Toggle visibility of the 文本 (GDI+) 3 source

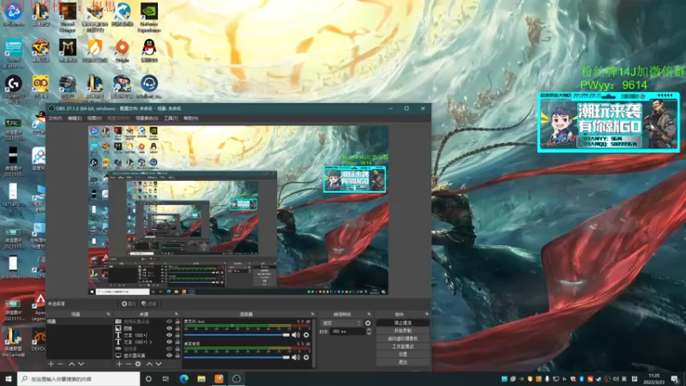tap(169, 341)
